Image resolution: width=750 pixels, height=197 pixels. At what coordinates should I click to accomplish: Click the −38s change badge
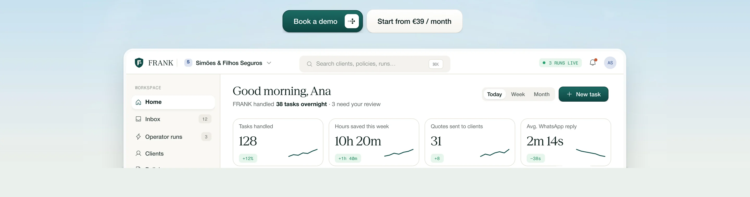pos(536,158)
